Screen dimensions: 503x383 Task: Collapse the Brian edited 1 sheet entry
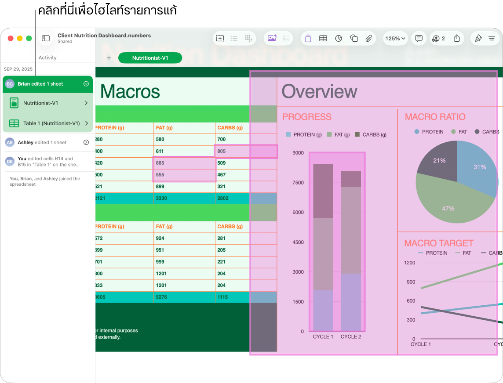click(86, 84)
